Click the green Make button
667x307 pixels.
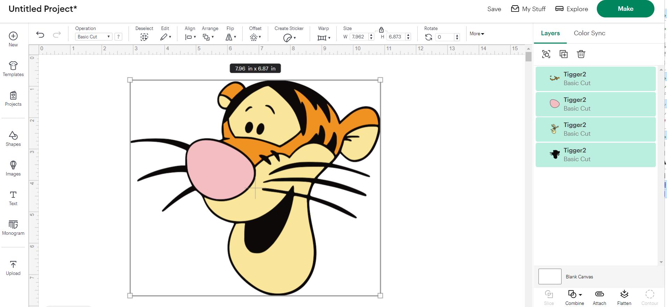(x=625, y=9)
